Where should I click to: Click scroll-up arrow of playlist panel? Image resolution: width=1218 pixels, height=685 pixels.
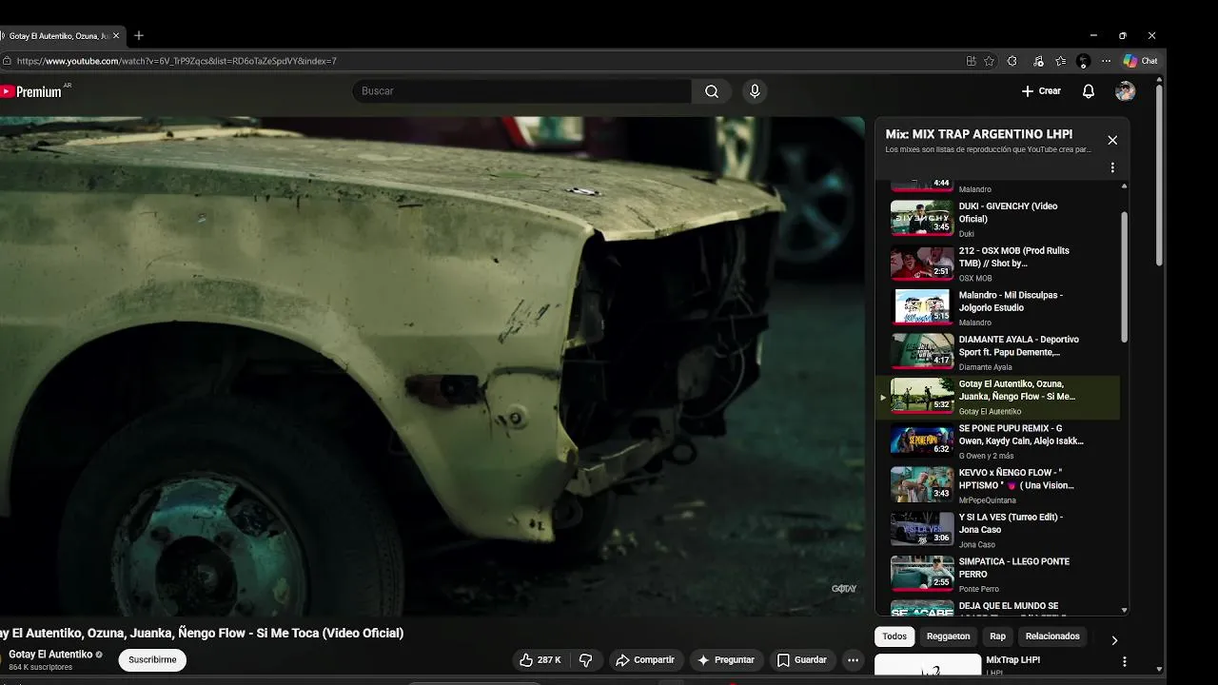click(1124, 186)
